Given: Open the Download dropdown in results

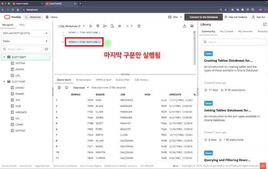Looking at the screenshot, I should click(x=81, y=88).
